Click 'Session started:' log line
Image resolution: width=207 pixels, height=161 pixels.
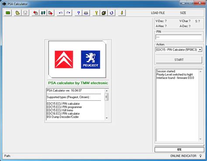coord(166,72)
